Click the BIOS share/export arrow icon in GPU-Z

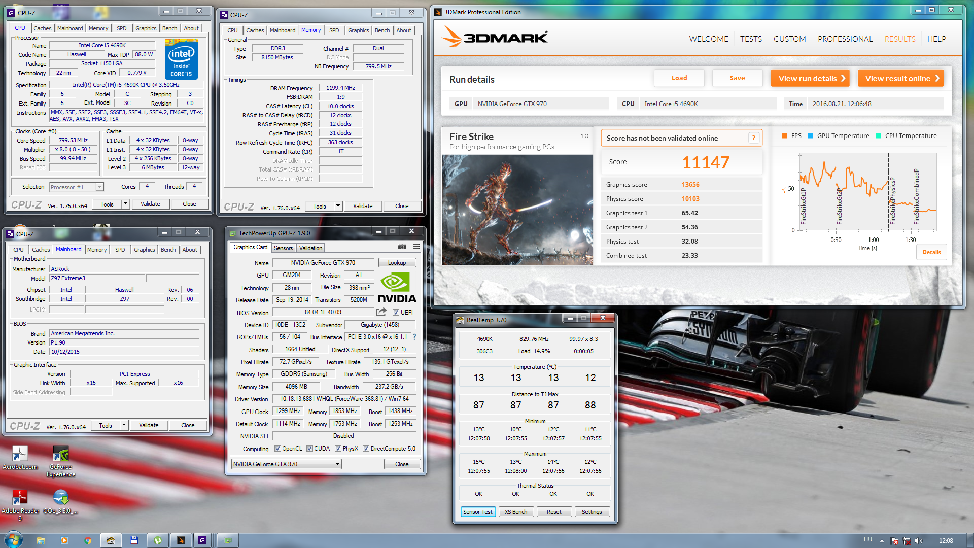click(x=381, y=312)
